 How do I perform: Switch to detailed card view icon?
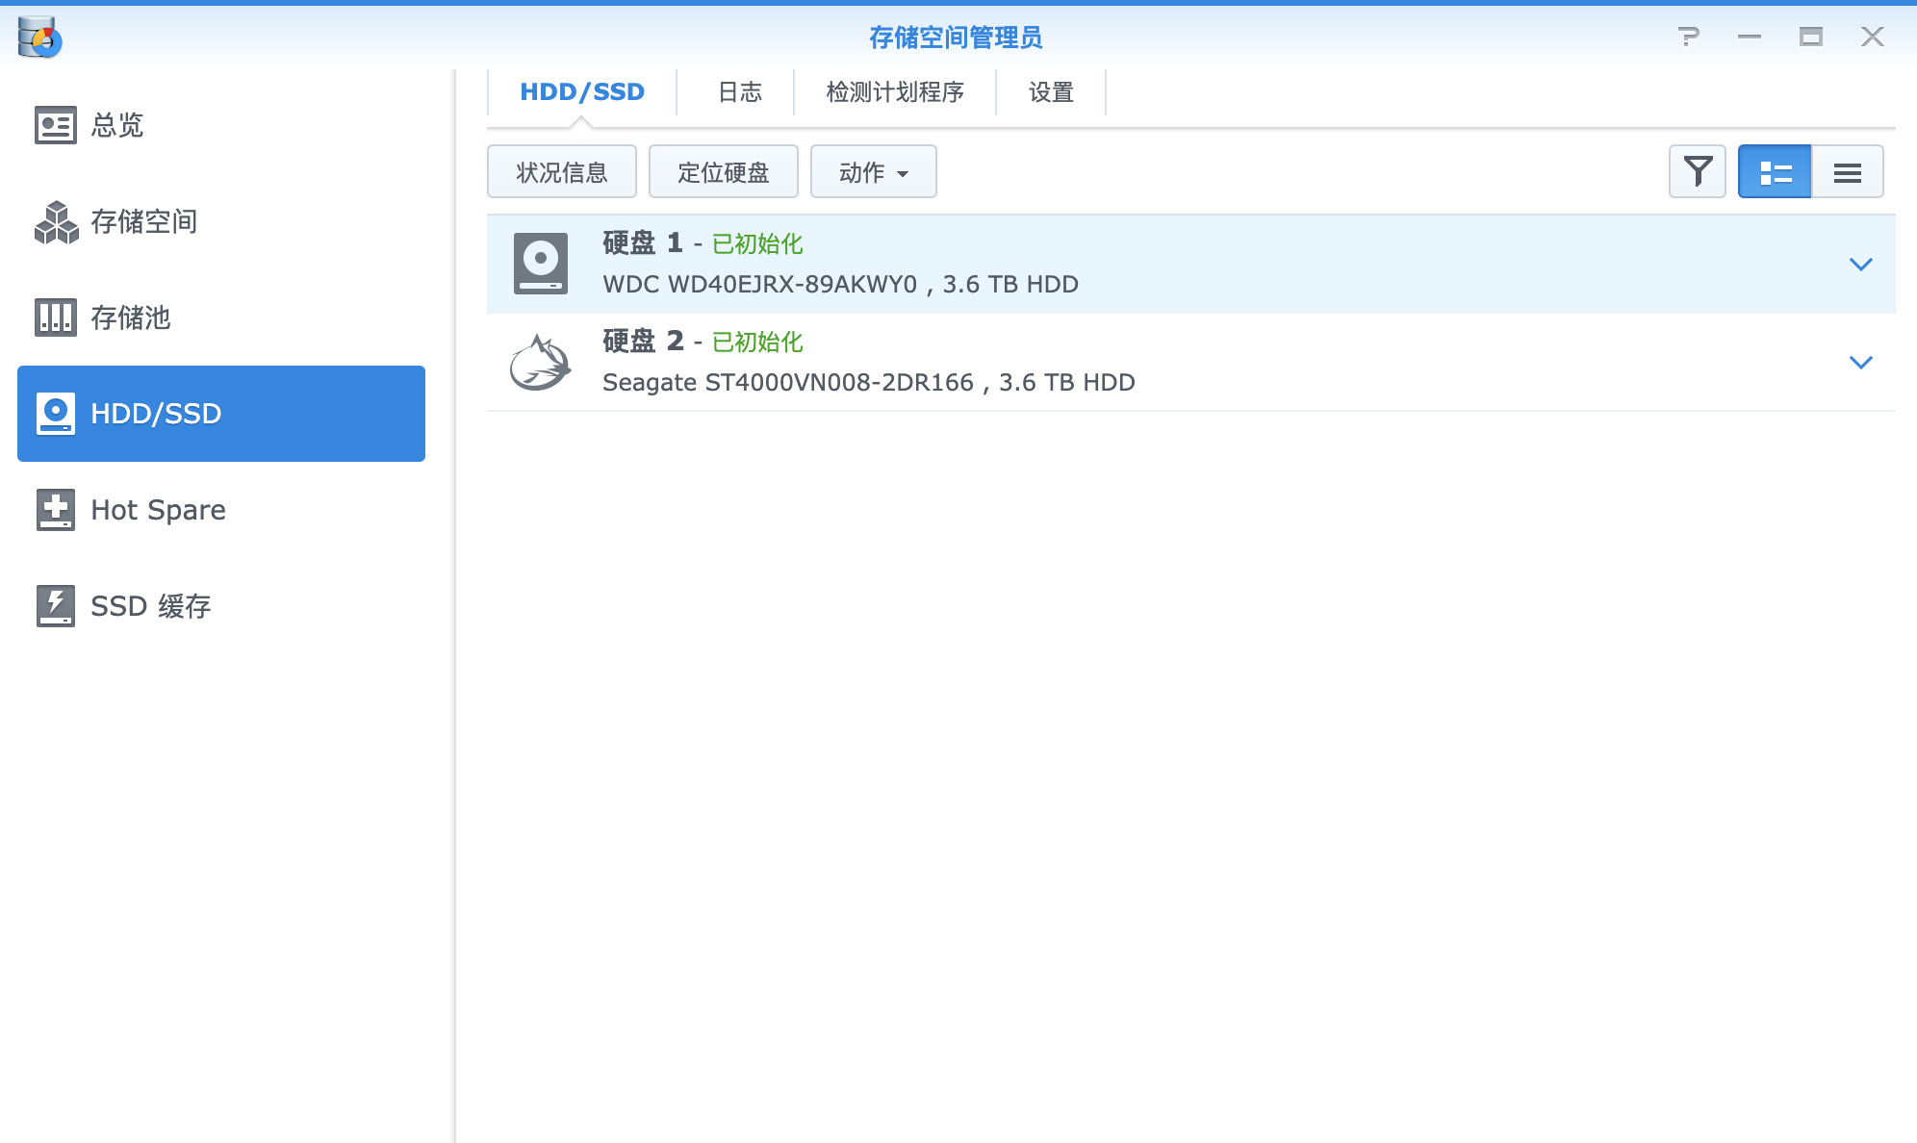click(x=1775, y=171)
